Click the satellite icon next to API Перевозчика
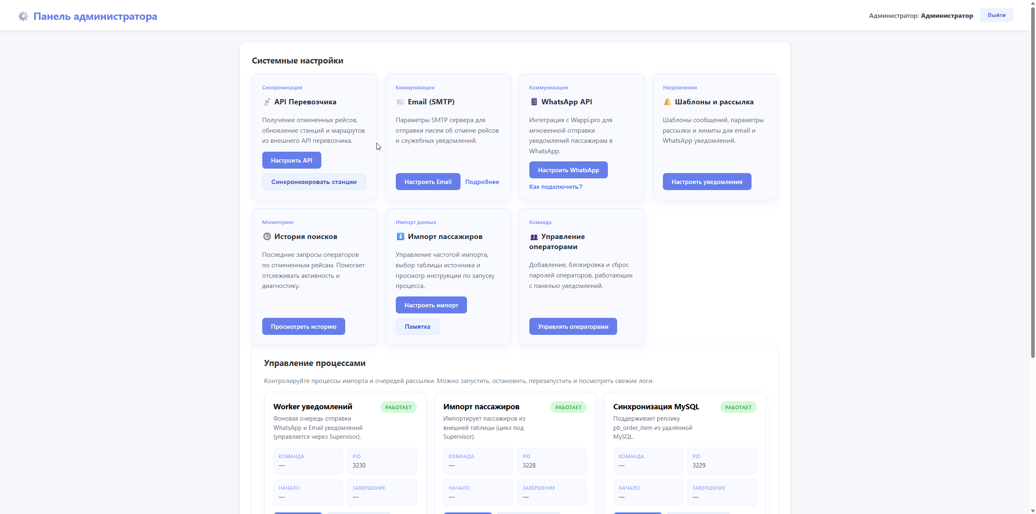 [267, 102]
